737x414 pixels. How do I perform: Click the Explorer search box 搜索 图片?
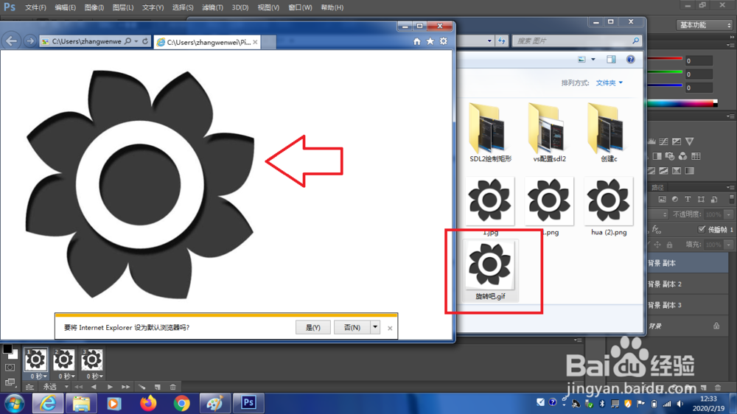[577, 41]
